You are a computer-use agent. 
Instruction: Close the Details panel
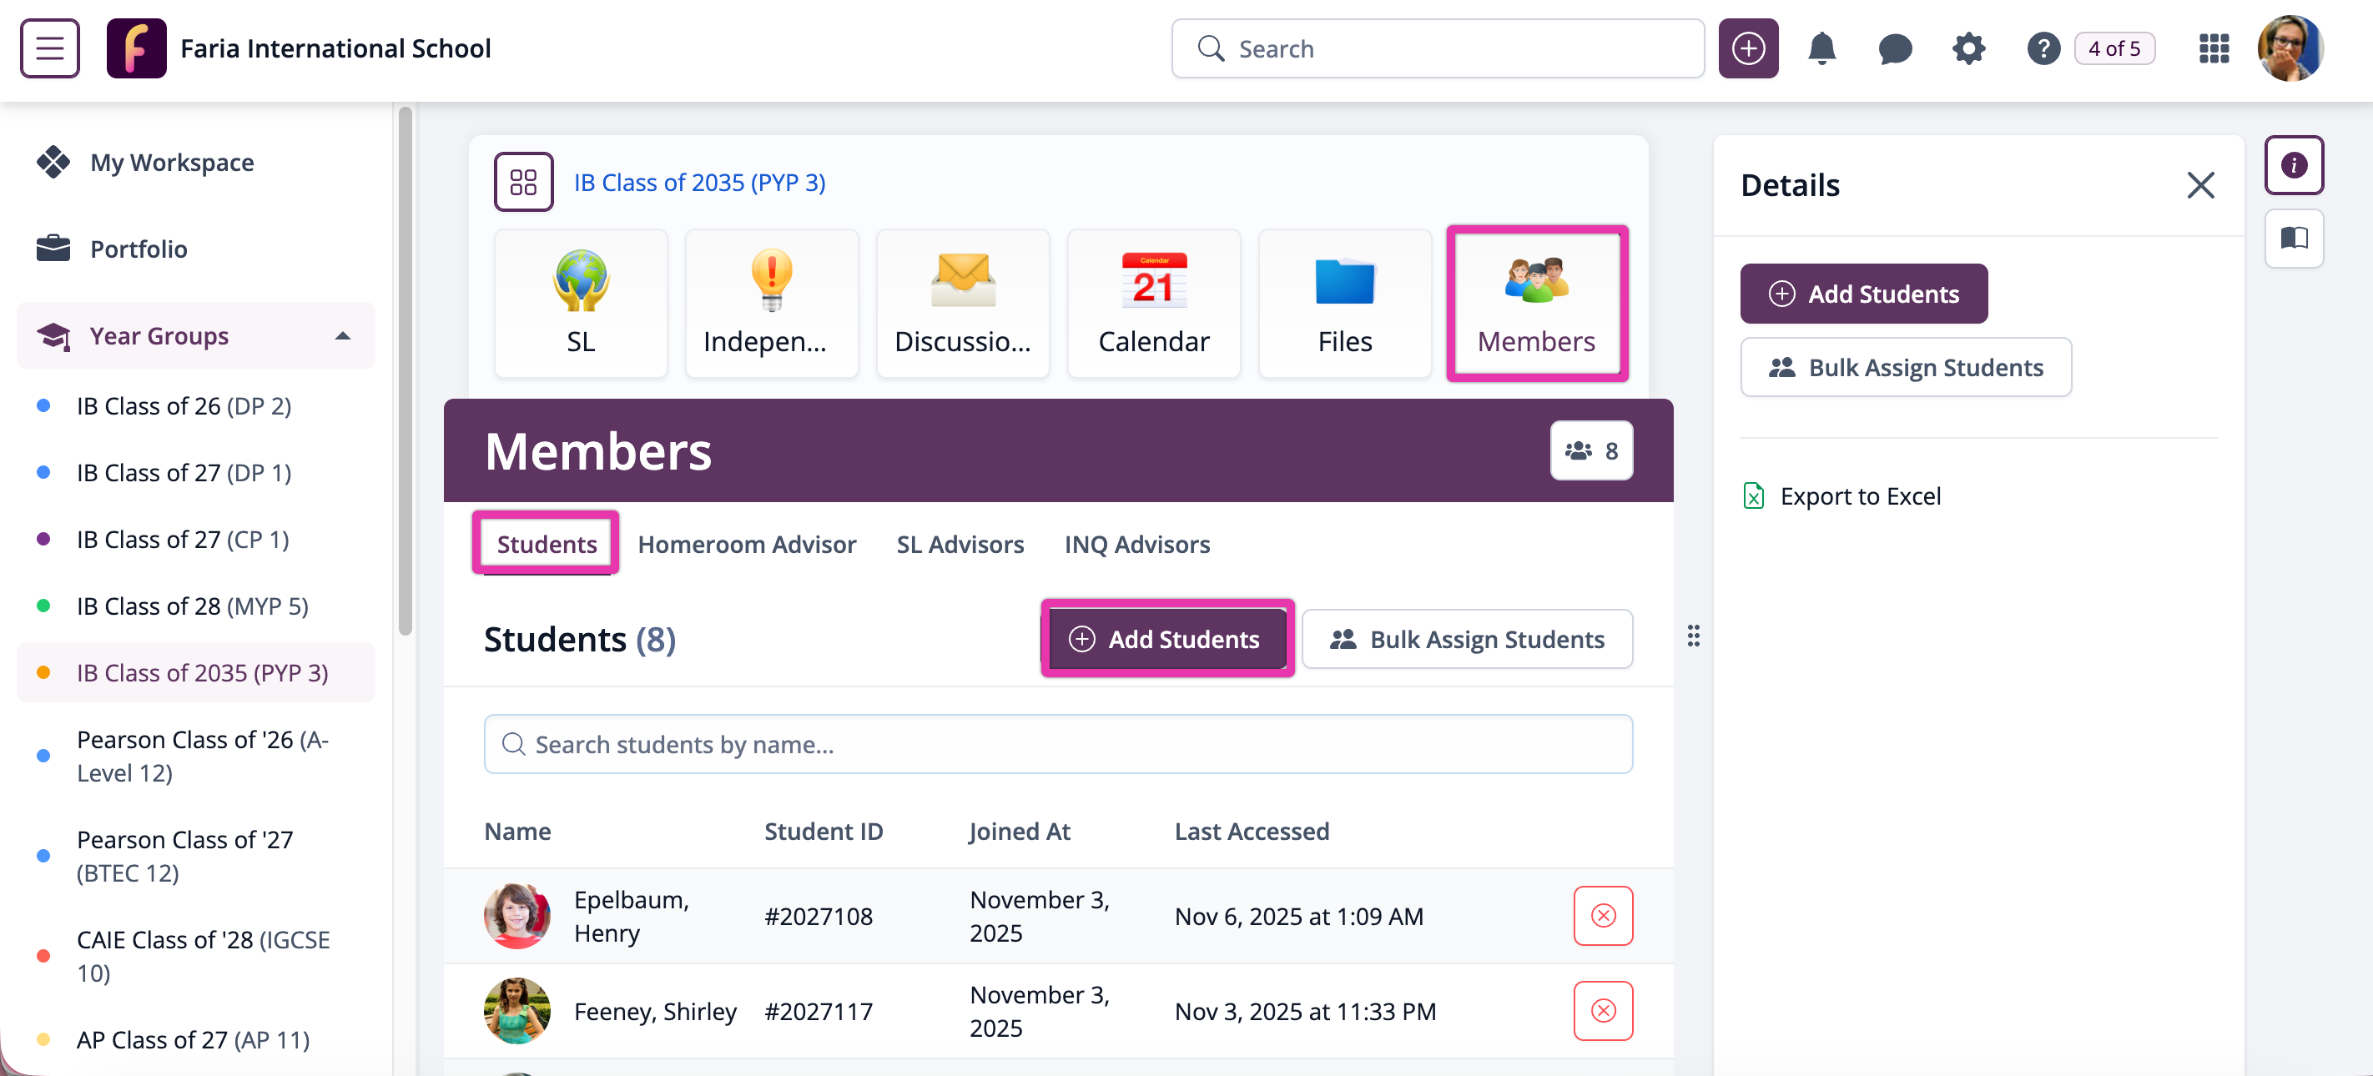click(2201, 185)
